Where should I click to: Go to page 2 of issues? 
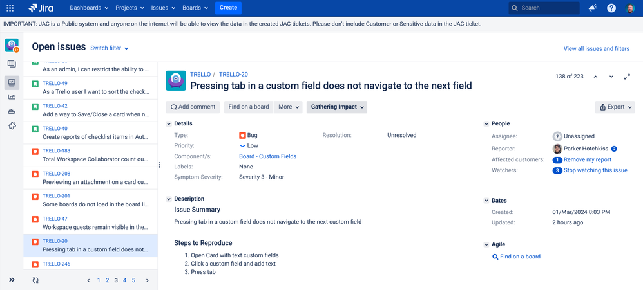coord(108,280)
